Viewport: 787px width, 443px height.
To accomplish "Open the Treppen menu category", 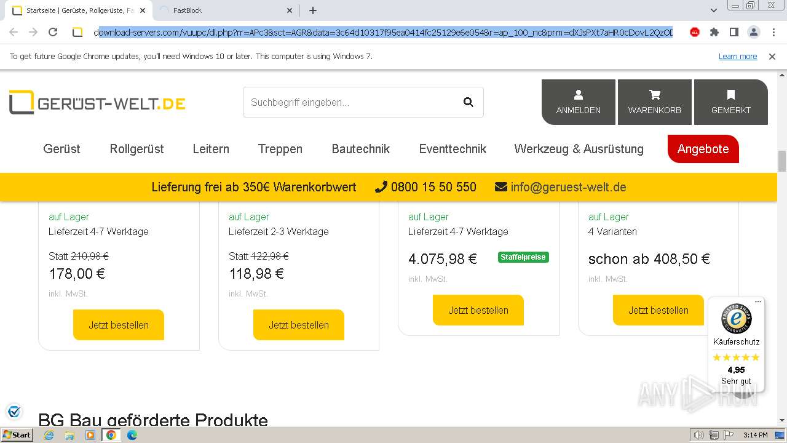I will tap(280, 149).
